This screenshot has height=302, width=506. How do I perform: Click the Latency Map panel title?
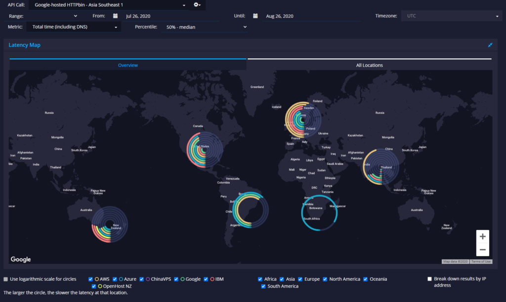pos(25,45)
